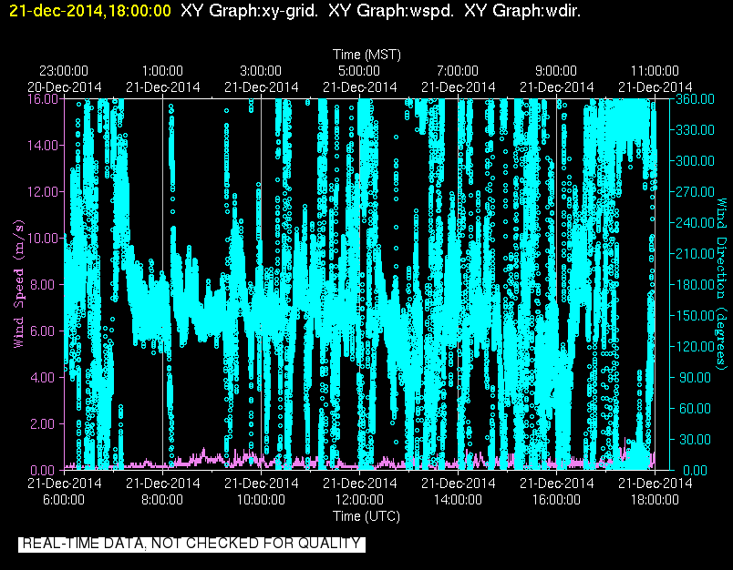Click the 10:00:00 UTC tick label
The width and height of the screenshot is (733, 570).
pyautogui.click(x=261, y=500)
